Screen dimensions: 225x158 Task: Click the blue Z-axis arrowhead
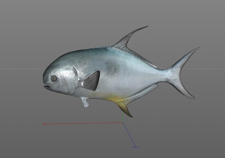[135, 146]
